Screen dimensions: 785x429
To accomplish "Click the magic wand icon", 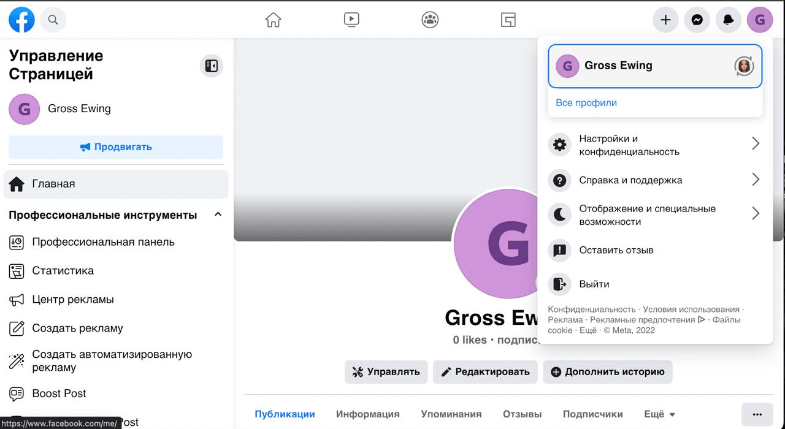I will (x=17, y=361).
